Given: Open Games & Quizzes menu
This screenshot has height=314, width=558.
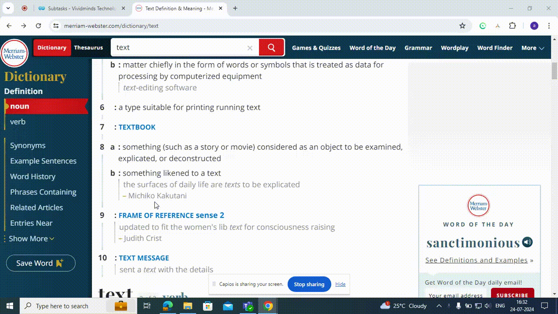Looking at the screenshot, I should [x=316, y=48].
